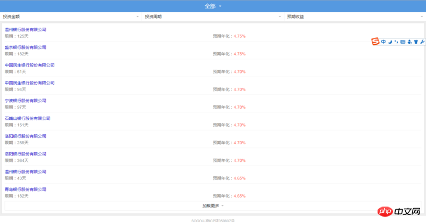Viewport: 426px width, 222px height.
Task: Expand the 投资周期 filter dropdown
Action: coord(213,17)
